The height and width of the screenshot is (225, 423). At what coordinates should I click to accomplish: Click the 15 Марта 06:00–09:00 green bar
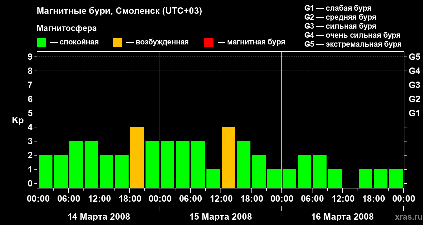click(x=198, y=165)
